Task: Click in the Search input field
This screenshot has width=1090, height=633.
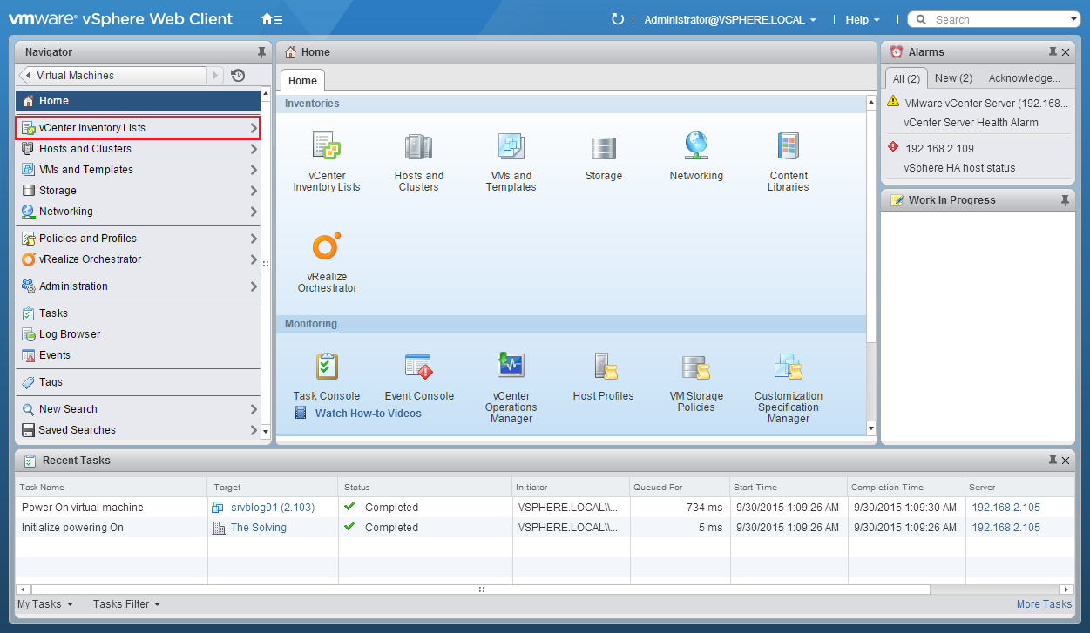Action: click(x=993, y=19)
